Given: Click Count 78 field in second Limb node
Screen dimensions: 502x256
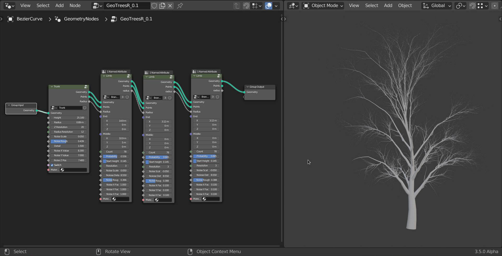Looking at the screenshot, I should click(159, 153).
